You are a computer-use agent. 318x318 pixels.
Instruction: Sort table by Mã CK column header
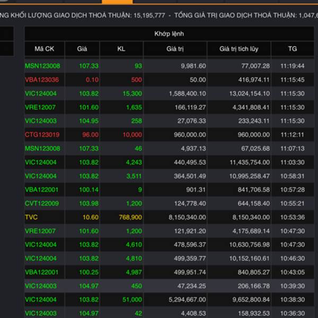click(45, 49)
